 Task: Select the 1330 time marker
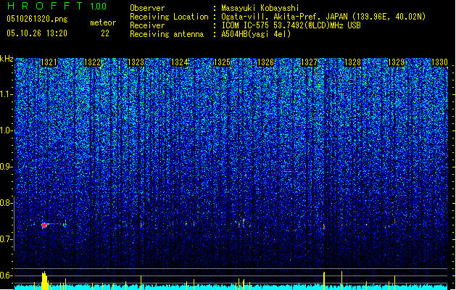click(439, 62)
